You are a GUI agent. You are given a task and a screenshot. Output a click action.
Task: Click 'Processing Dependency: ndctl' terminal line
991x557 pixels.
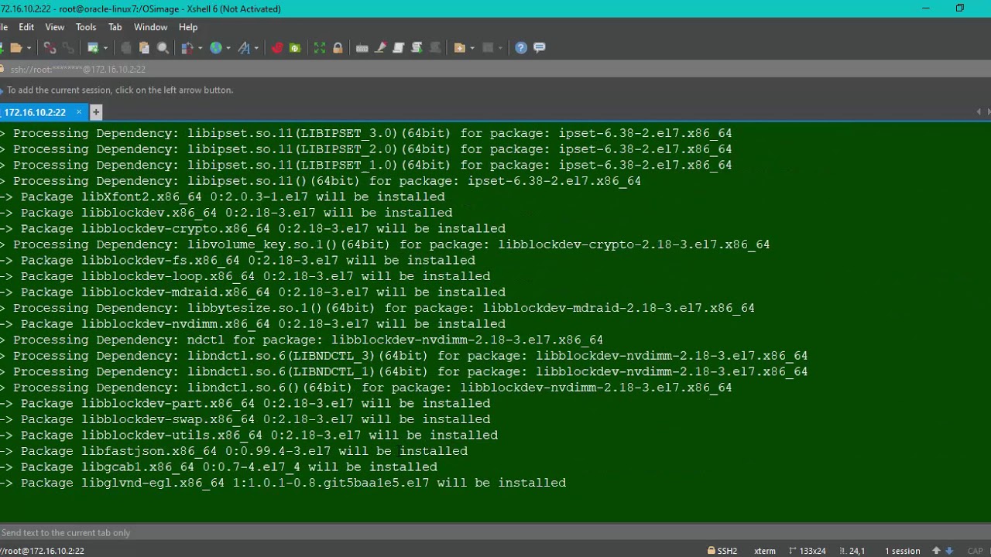click(x=302, y=340)
